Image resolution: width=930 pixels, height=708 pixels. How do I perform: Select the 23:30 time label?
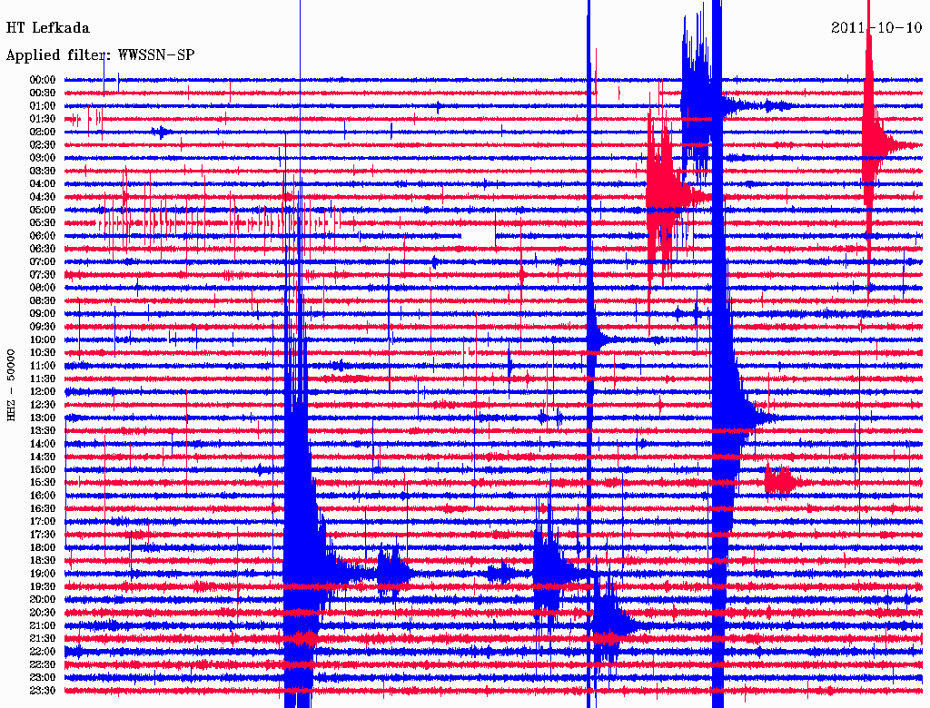[x=43, y=691]
